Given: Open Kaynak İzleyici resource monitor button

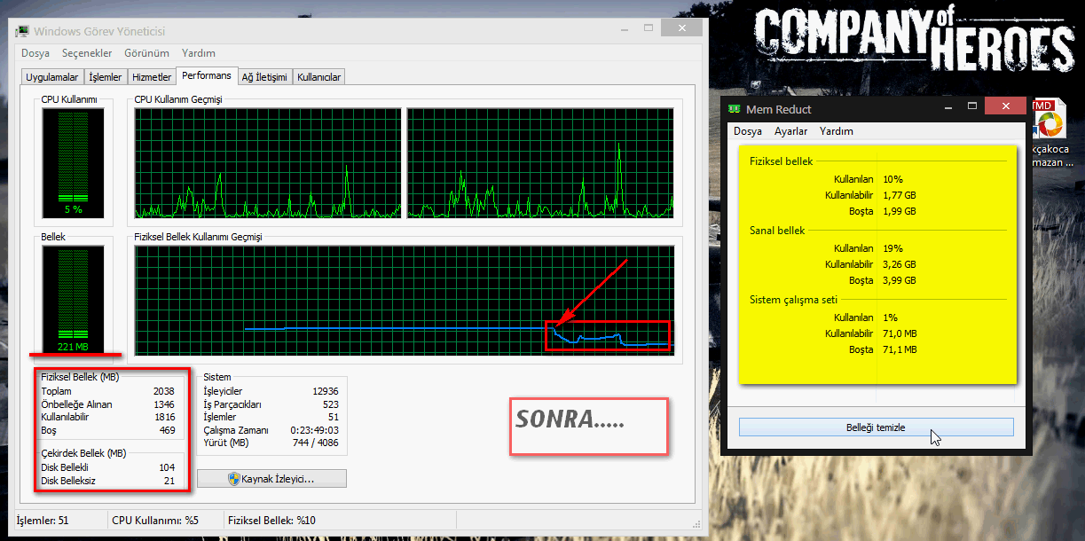Looking at the screenshot, I should point(271,479).
